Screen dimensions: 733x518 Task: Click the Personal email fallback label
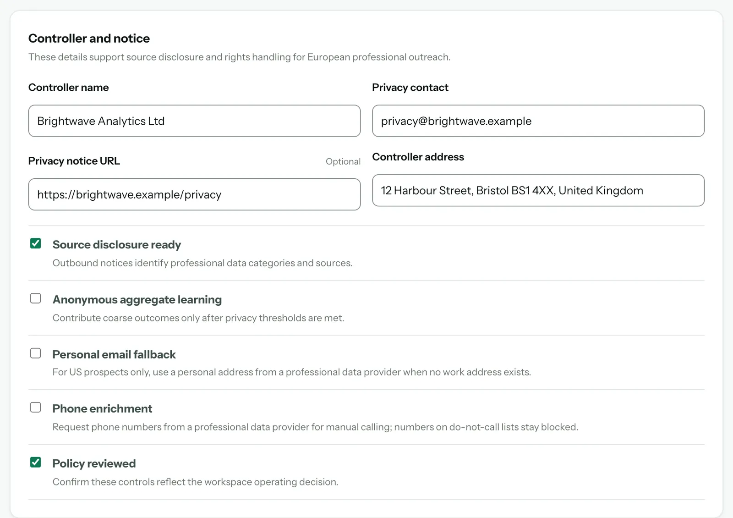tap(114, 354)
